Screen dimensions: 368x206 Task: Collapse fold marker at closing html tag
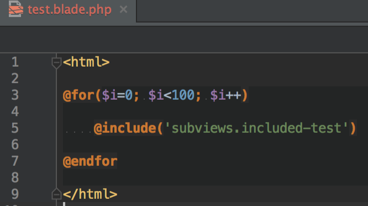[x=56, y=194]
